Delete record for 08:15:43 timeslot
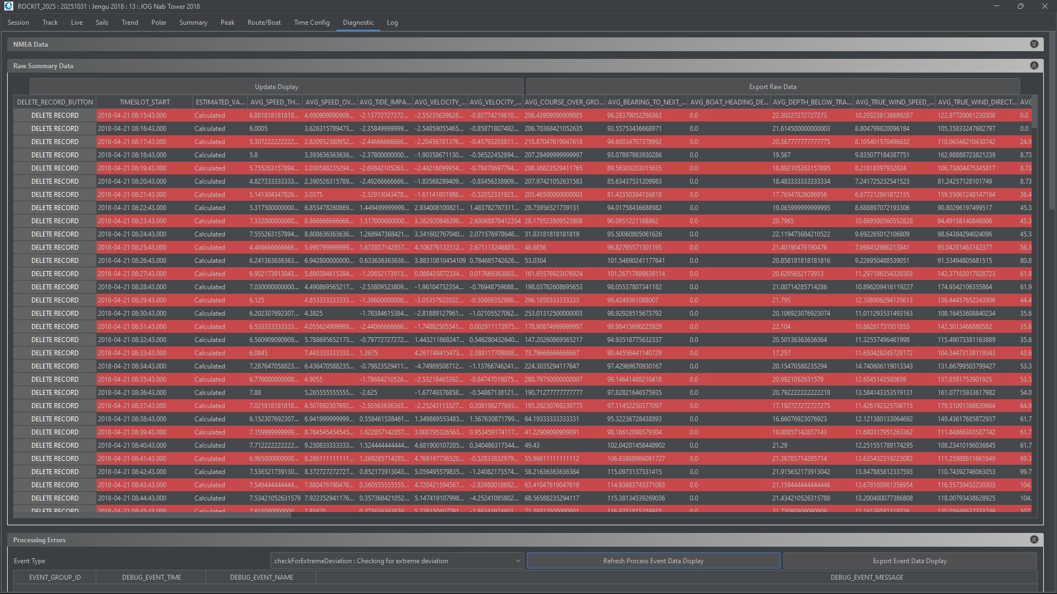Image resolution: width=1057 pixels, height=594 pixels. tap(55, 116)
